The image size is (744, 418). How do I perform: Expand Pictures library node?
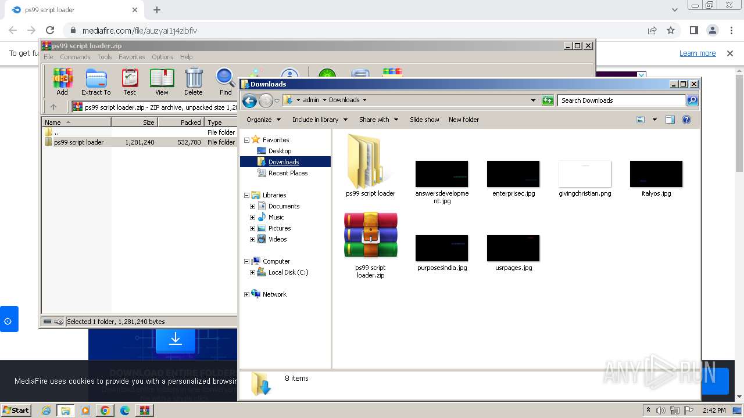pos(253,228)
